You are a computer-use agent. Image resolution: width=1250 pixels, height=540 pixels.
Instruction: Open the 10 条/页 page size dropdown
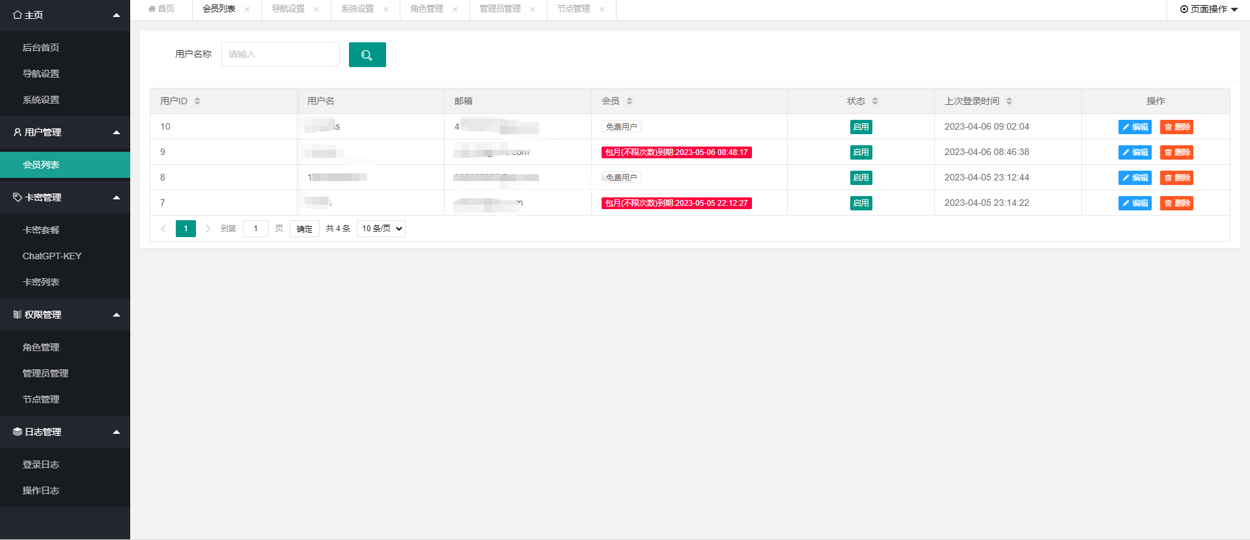381,229
